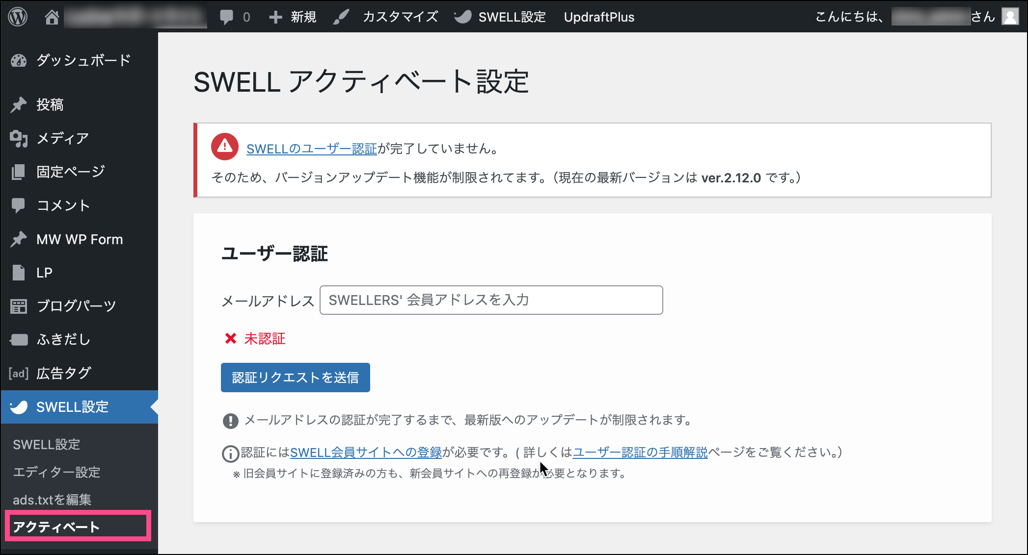Open the comments bubble icon in admin bar
The height and width of the screenshot is (555, 1028).
(226, 17)
